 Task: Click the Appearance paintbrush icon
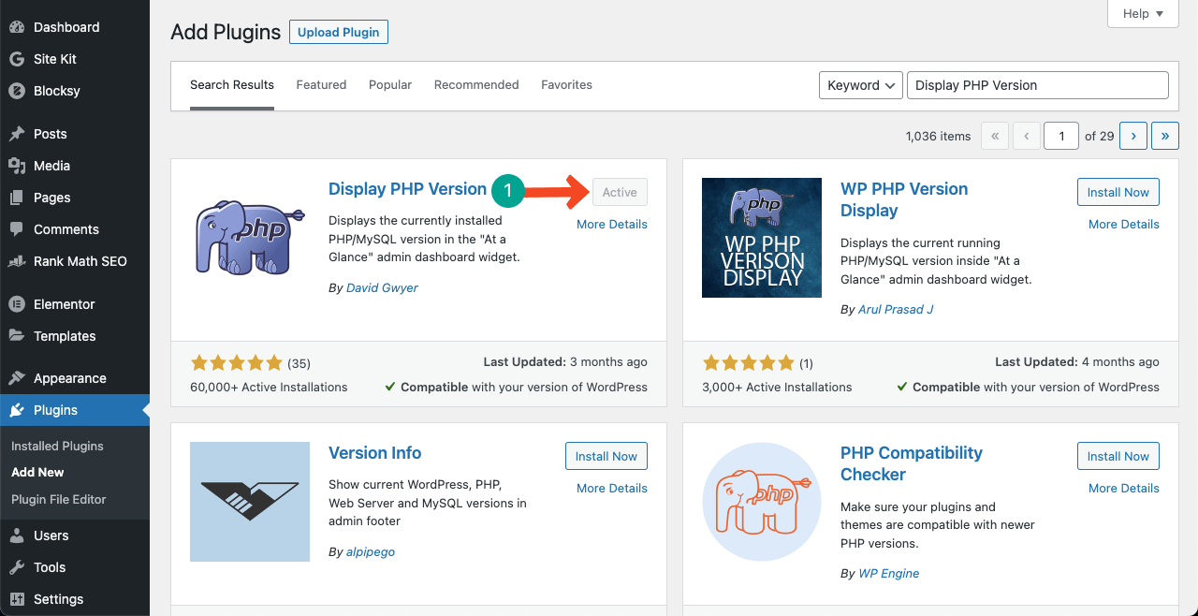tap(17, 378)
